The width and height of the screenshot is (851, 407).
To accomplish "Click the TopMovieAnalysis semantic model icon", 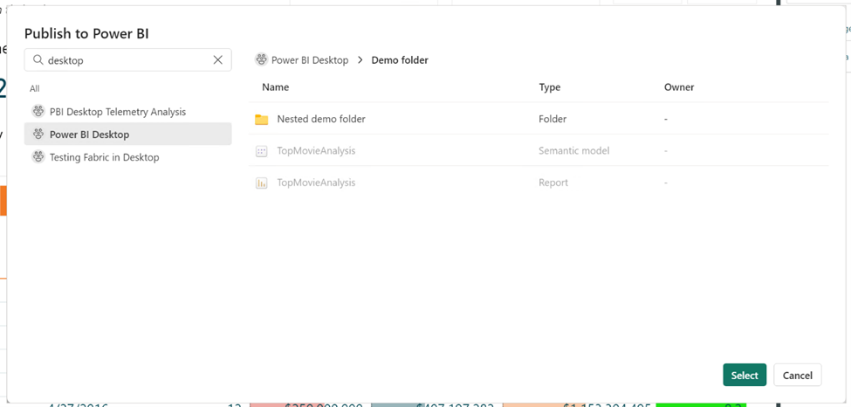I will 261,151.
